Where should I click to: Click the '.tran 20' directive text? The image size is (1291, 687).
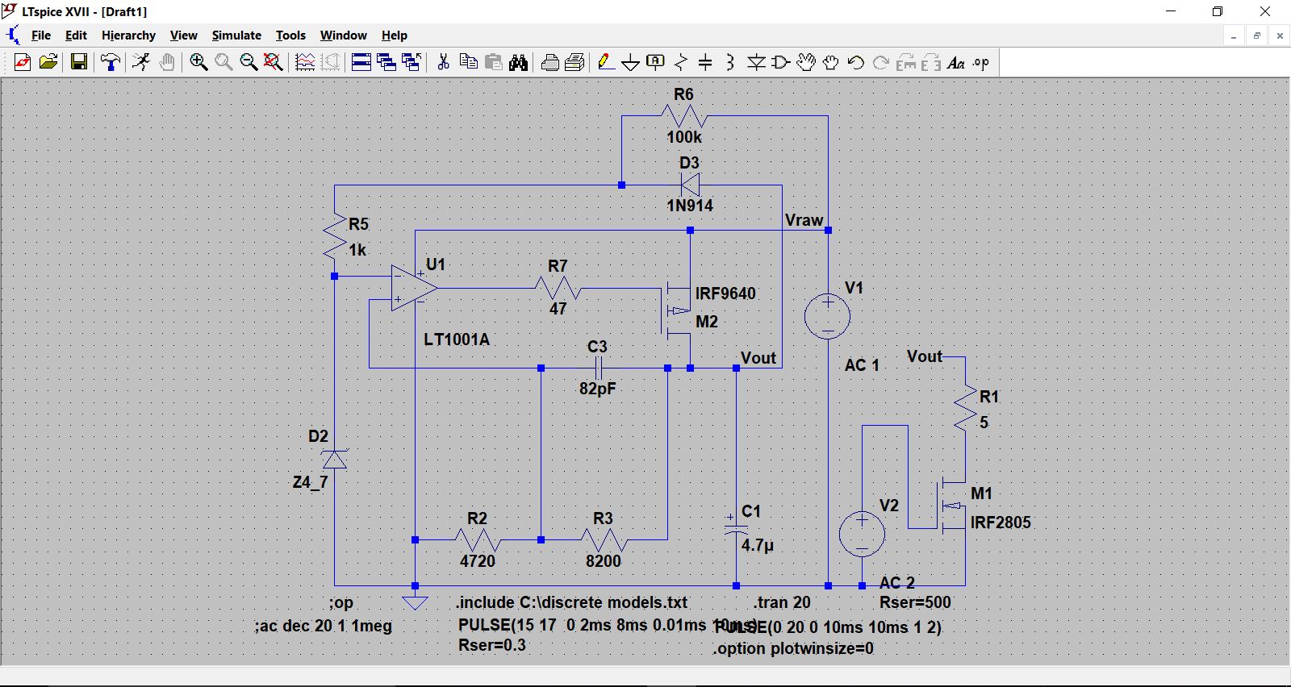click(x=782, y=602)
